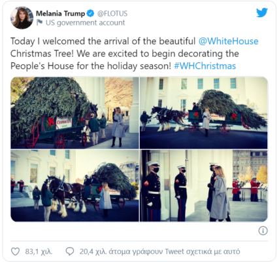Click the tweet text body

tap(135, 54)
